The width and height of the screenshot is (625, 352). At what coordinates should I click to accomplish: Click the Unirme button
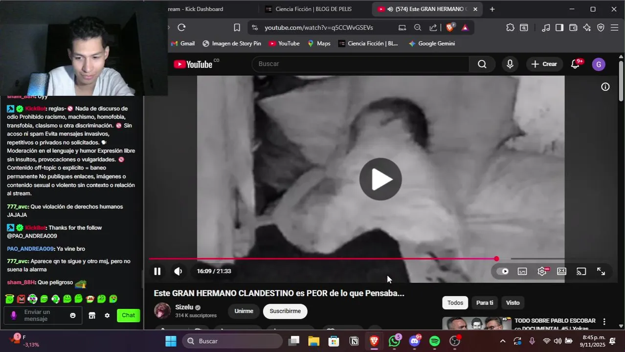244,311
